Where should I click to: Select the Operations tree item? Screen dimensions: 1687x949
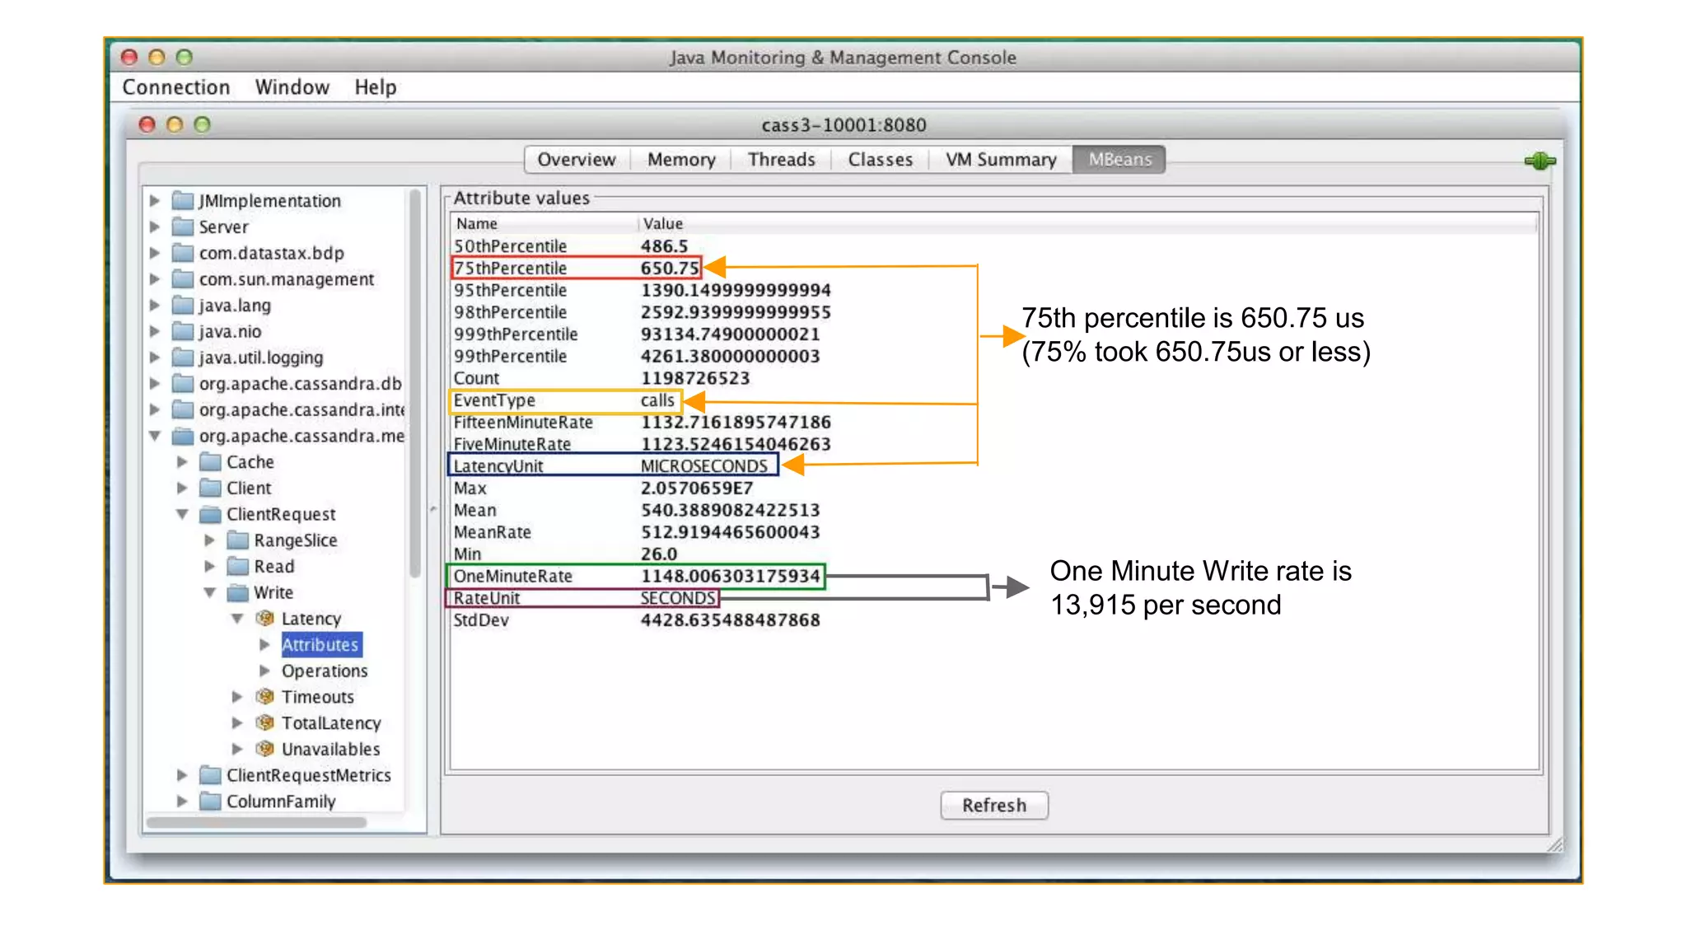pos(325,671)
